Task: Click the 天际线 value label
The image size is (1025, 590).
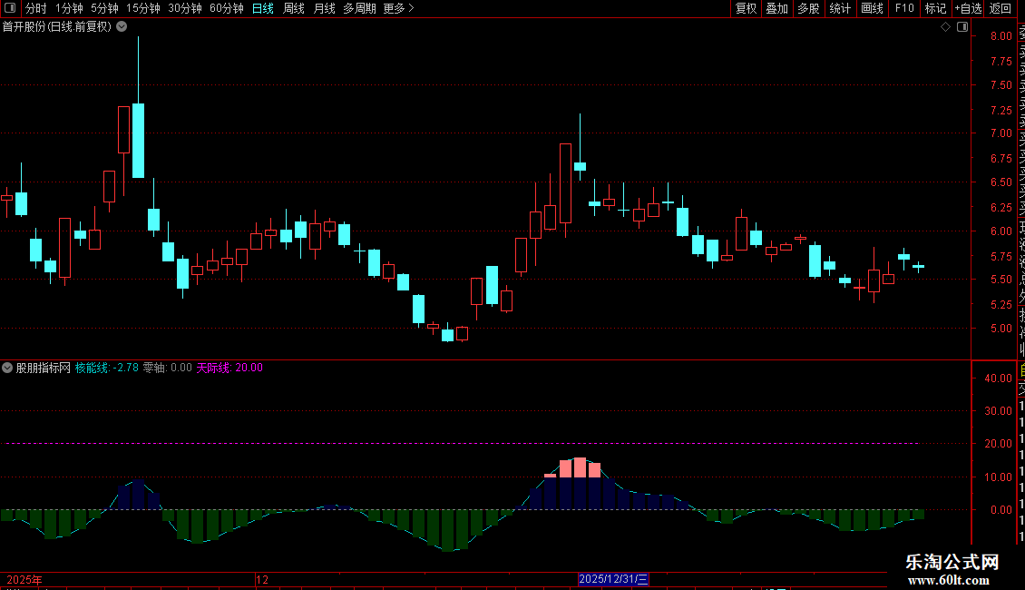Action: tap(229, 368)
